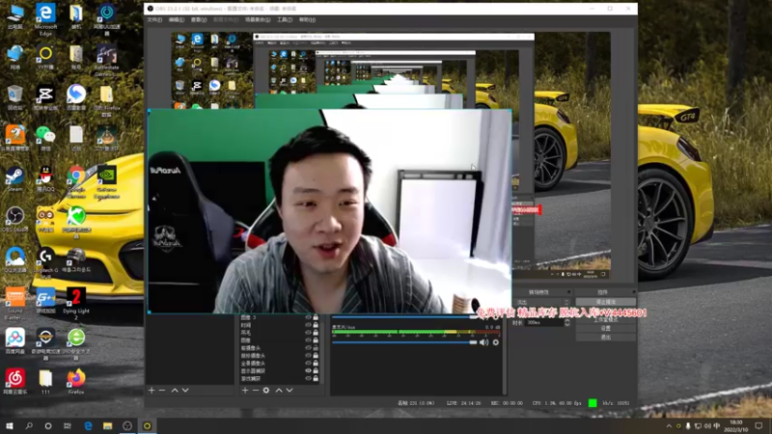The width and height of the screenshot is (772, 434).
Task: Click the webcam image in OBS preview
Action: 329,211
